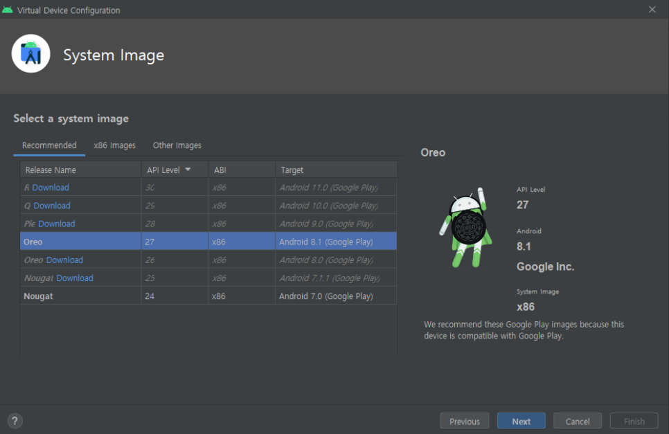Click the System Image x86 value in details
Screen dimensions: 669x434
[x=525, y=307]
